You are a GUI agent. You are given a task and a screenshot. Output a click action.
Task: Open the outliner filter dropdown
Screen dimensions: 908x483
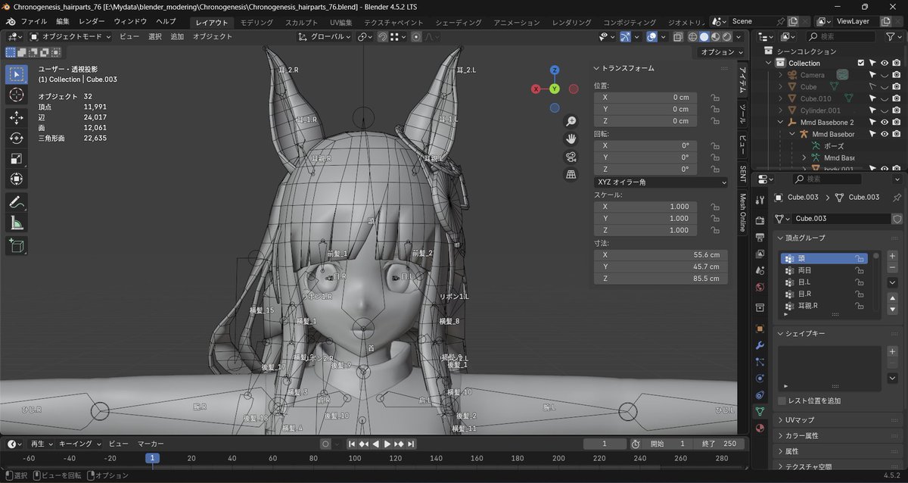click(x=894, y=36)
